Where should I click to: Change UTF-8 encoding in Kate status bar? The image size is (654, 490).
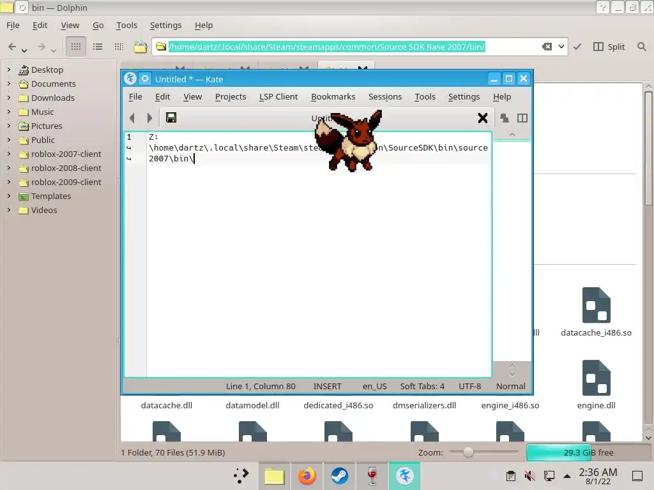pos(469,386)
